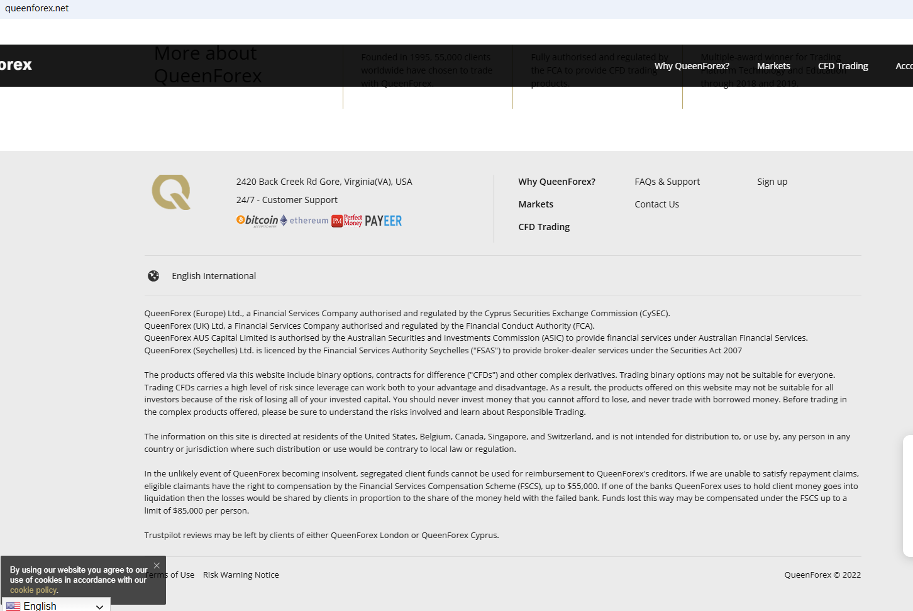The image size is (913, 611).
Task: Close the cookie notice popup
Action: (157, 566)
